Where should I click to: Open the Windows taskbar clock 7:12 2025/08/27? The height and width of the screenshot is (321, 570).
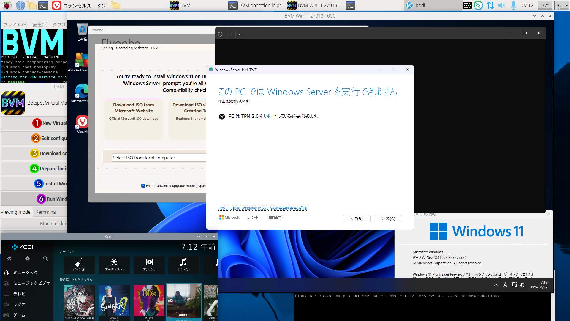point(538,285)
